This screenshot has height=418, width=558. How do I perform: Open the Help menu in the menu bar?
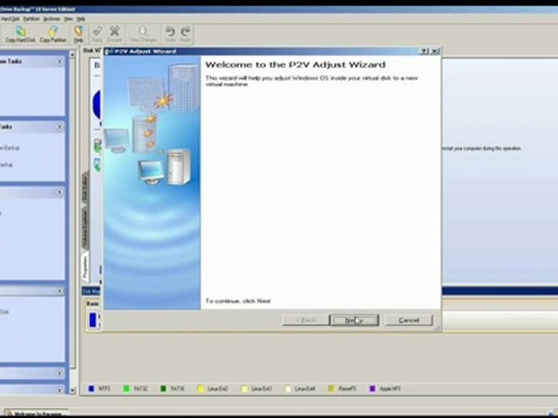click(81, 19)
